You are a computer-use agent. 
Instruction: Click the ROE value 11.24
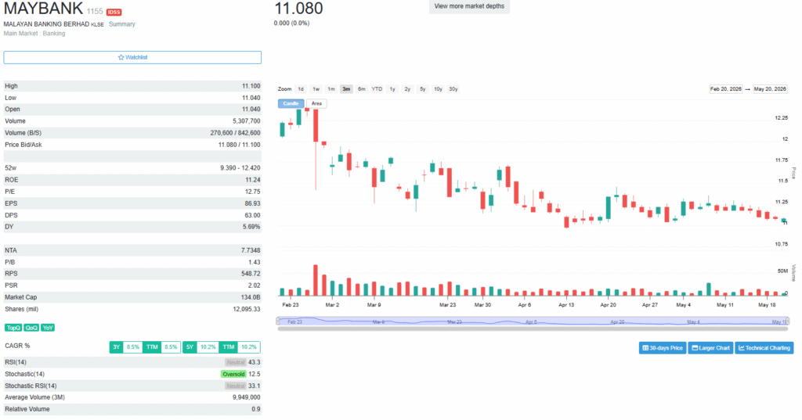(253, 180)
